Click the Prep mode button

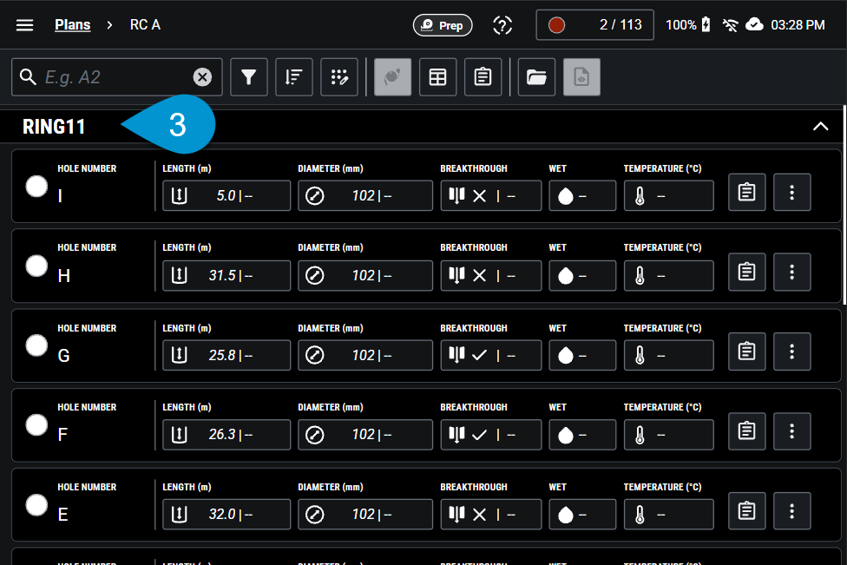click(443, 25)
